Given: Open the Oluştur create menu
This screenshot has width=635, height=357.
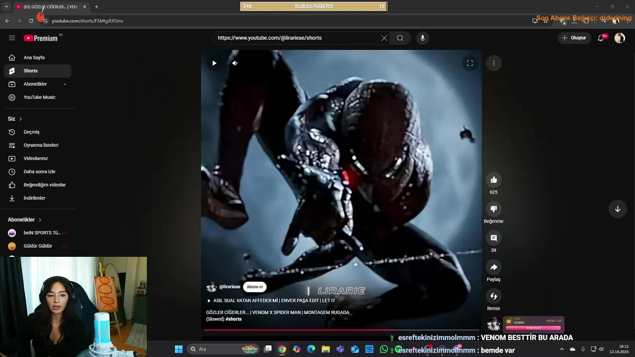Looking at the screenshot, I should point(574,38).
